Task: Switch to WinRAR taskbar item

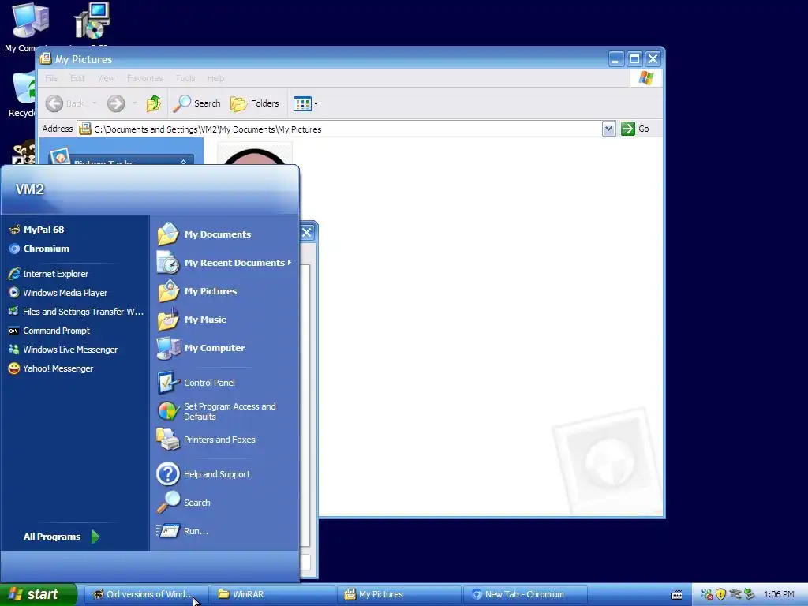Action: [273, 594]
